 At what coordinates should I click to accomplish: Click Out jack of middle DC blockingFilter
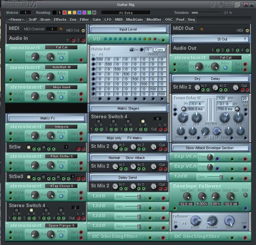click(163, 238)
